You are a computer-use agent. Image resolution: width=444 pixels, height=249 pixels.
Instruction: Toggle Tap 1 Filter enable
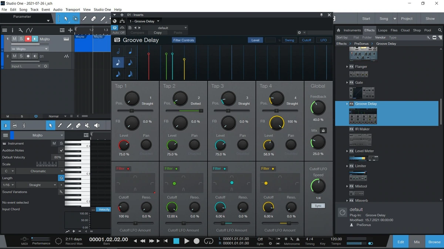(x=128, y=169)
